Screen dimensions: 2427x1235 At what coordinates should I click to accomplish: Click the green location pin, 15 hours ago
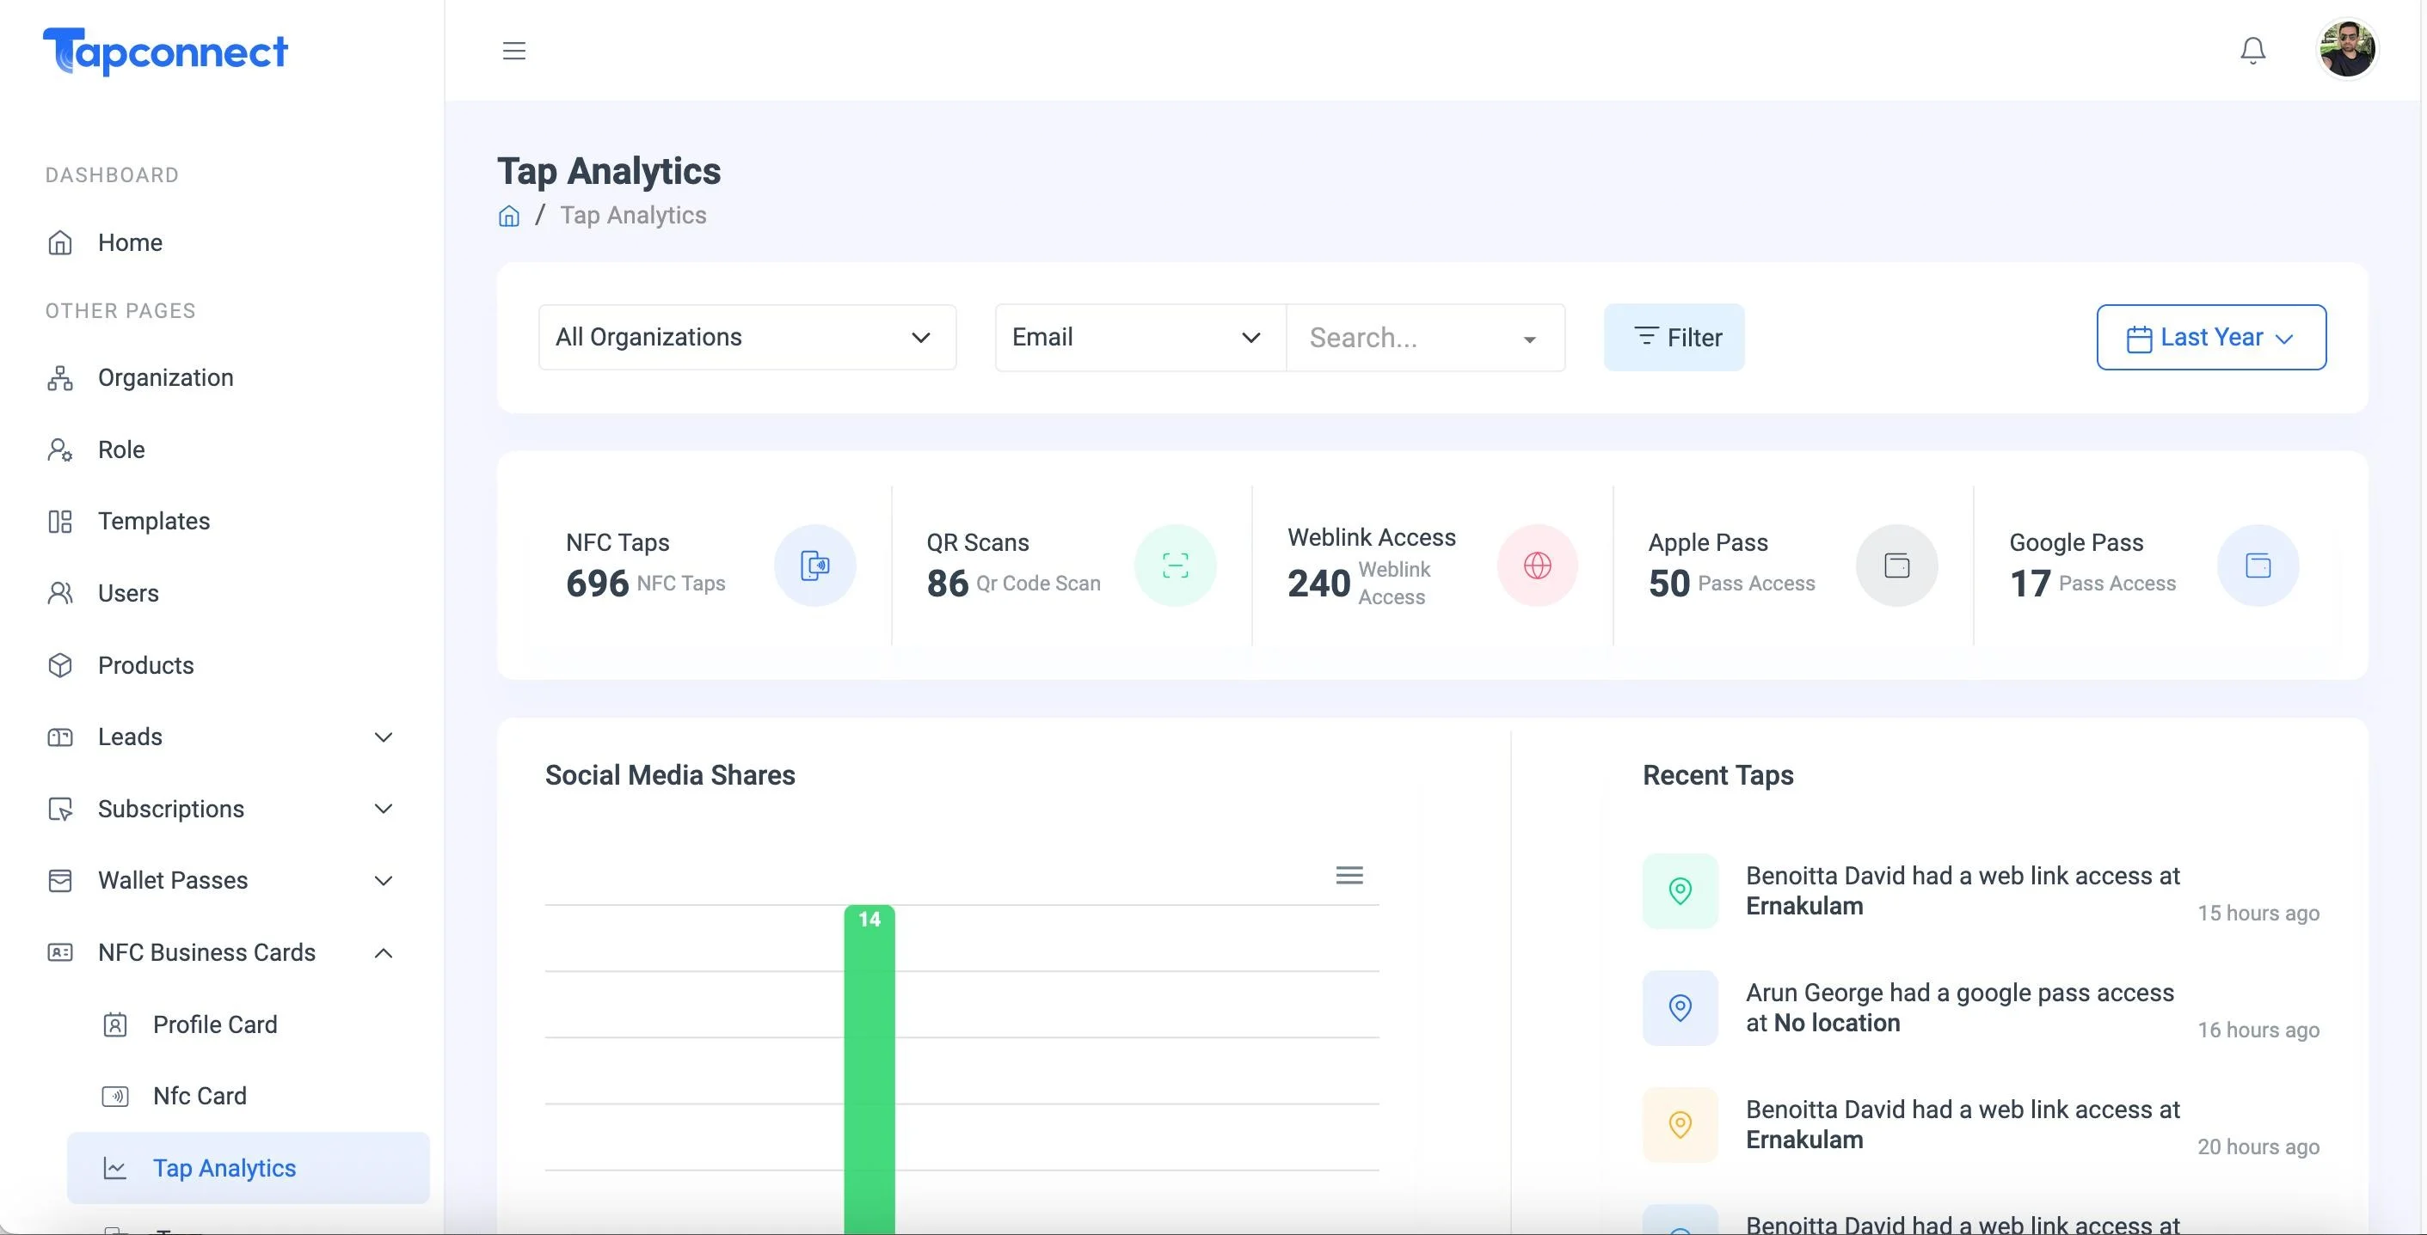click(1680, 890)
